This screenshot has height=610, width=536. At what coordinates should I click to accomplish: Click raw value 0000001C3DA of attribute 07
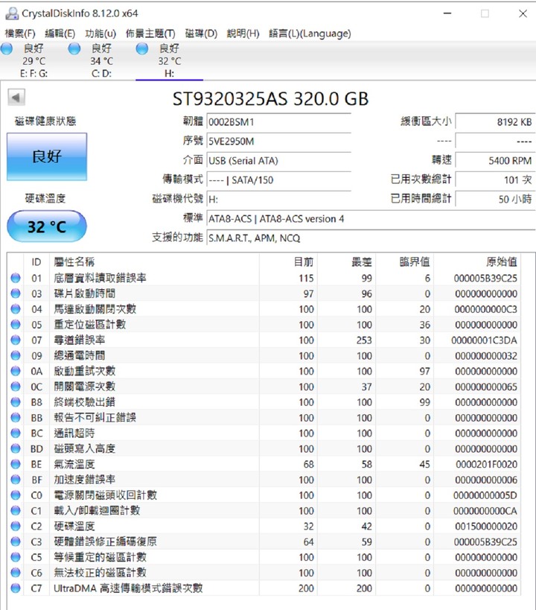[484, 340]
